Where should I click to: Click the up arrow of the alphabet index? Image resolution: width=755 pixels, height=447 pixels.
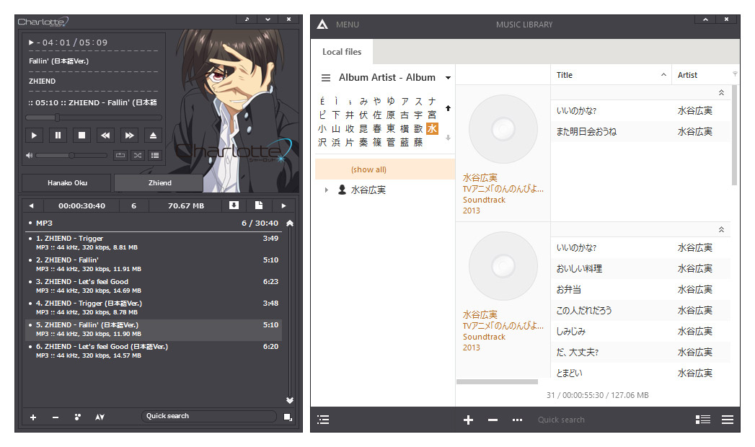click(x=449, y=107)
